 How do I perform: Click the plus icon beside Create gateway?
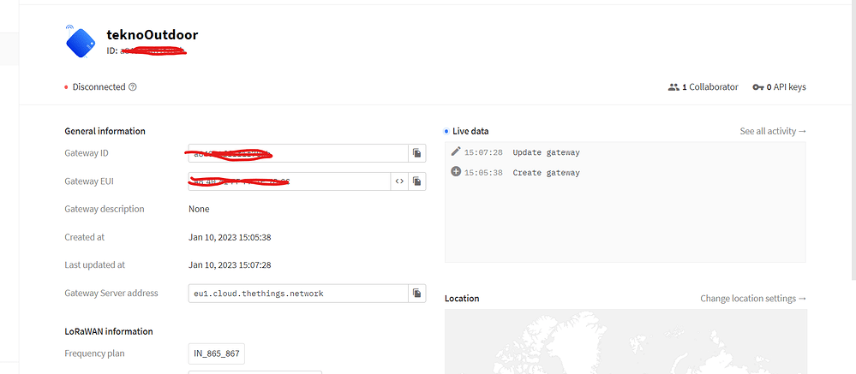point(456,172)
